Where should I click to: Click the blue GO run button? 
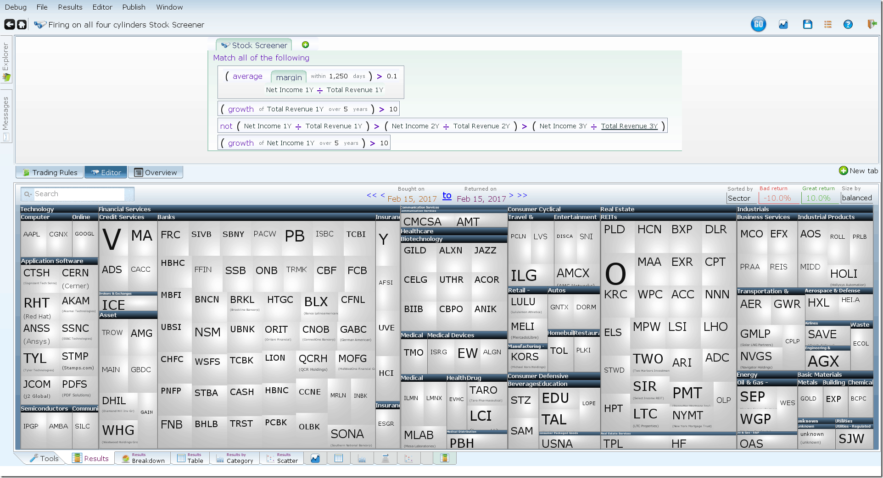(x=758, y=24)
